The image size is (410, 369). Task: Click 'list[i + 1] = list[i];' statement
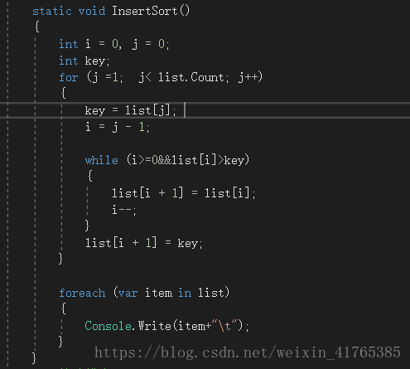(x=184, y=193)
